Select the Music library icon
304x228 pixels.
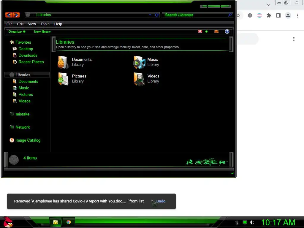pos(139,62)
